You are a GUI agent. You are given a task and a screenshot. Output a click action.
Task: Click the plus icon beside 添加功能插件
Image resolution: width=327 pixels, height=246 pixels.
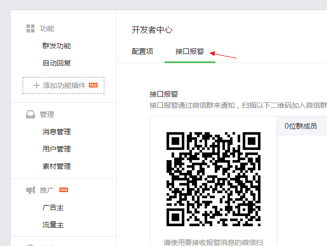click(x=36, y=85)
